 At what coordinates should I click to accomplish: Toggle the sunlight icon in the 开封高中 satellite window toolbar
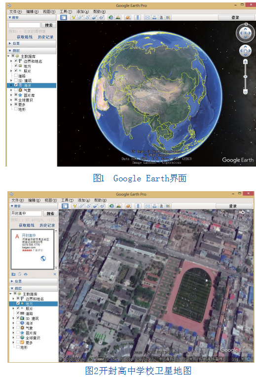point(118,206)
